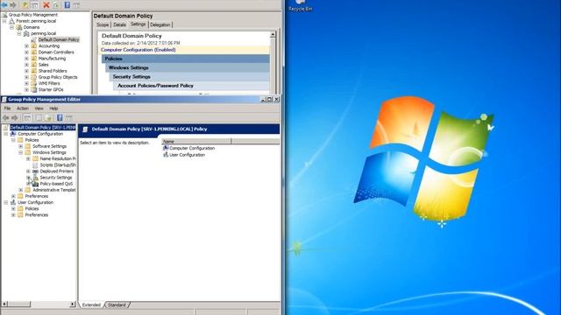This screenshot has width=561, height=315.
Task: Expand the Domain Controllers node
Action: pyautogui.click(x=26, y=52)
